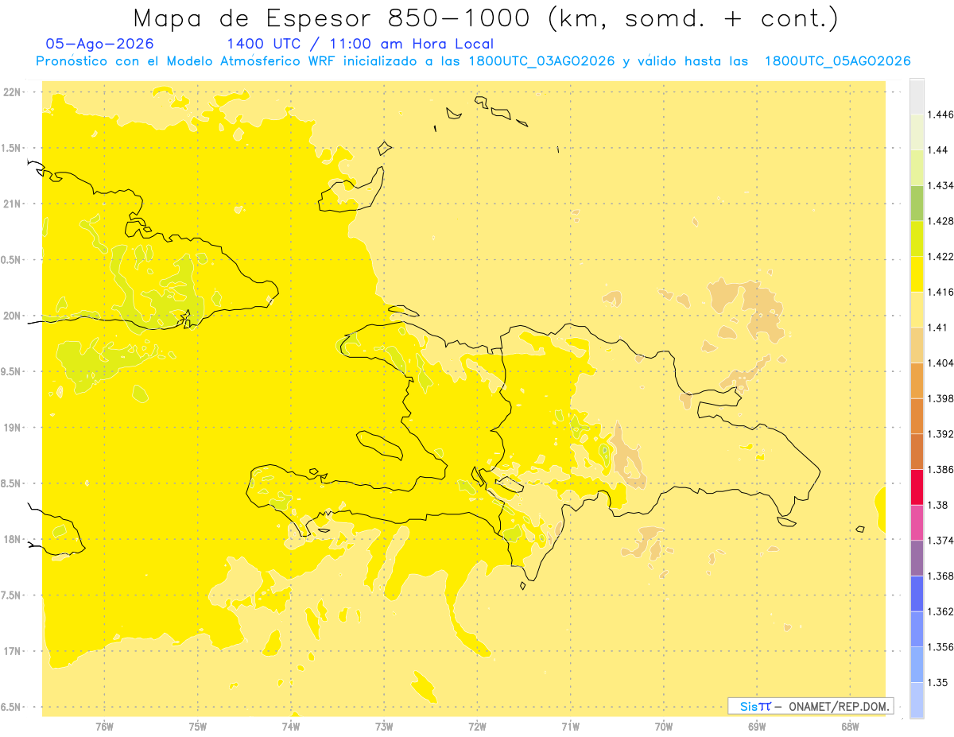Click the '74W' longitude label
The height and width of the screenshot is (737, 954).
[291, 727]
